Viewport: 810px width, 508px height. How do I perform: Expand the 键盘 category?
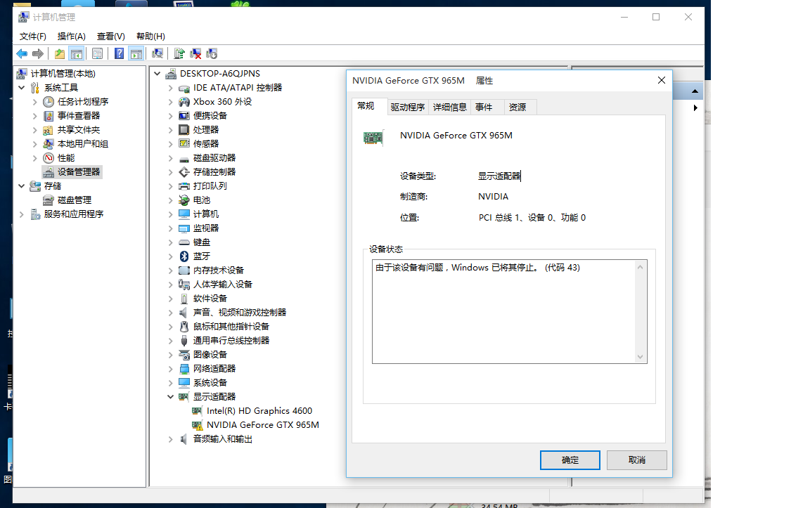click(170, 242)
